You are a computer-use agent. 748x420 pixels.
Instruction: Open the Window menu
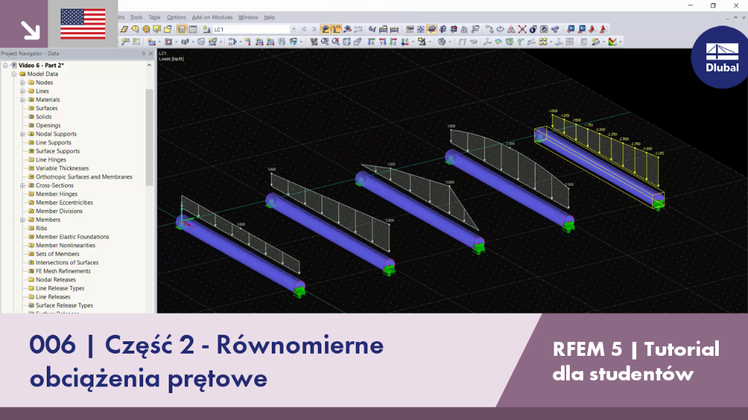point(248,17)
